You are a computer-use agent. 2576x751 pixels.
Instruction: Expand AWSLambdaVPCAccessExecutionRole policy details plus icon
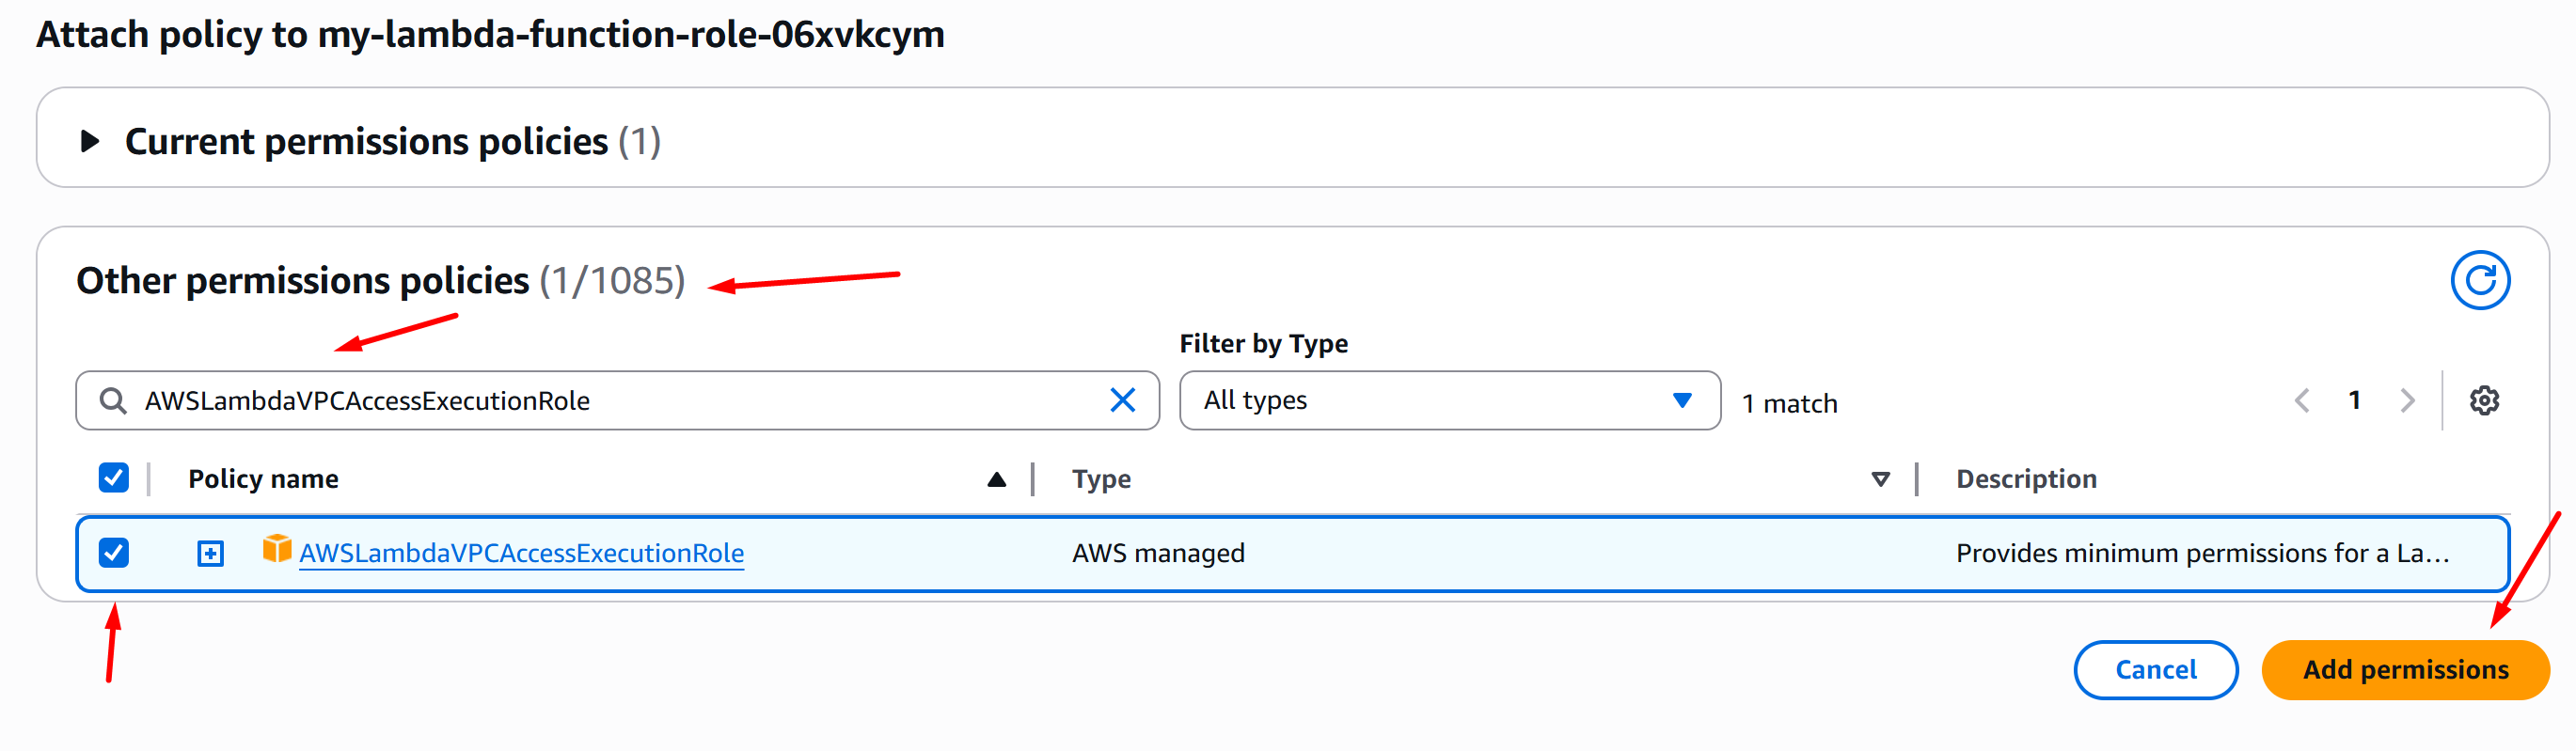pos(210,553)
